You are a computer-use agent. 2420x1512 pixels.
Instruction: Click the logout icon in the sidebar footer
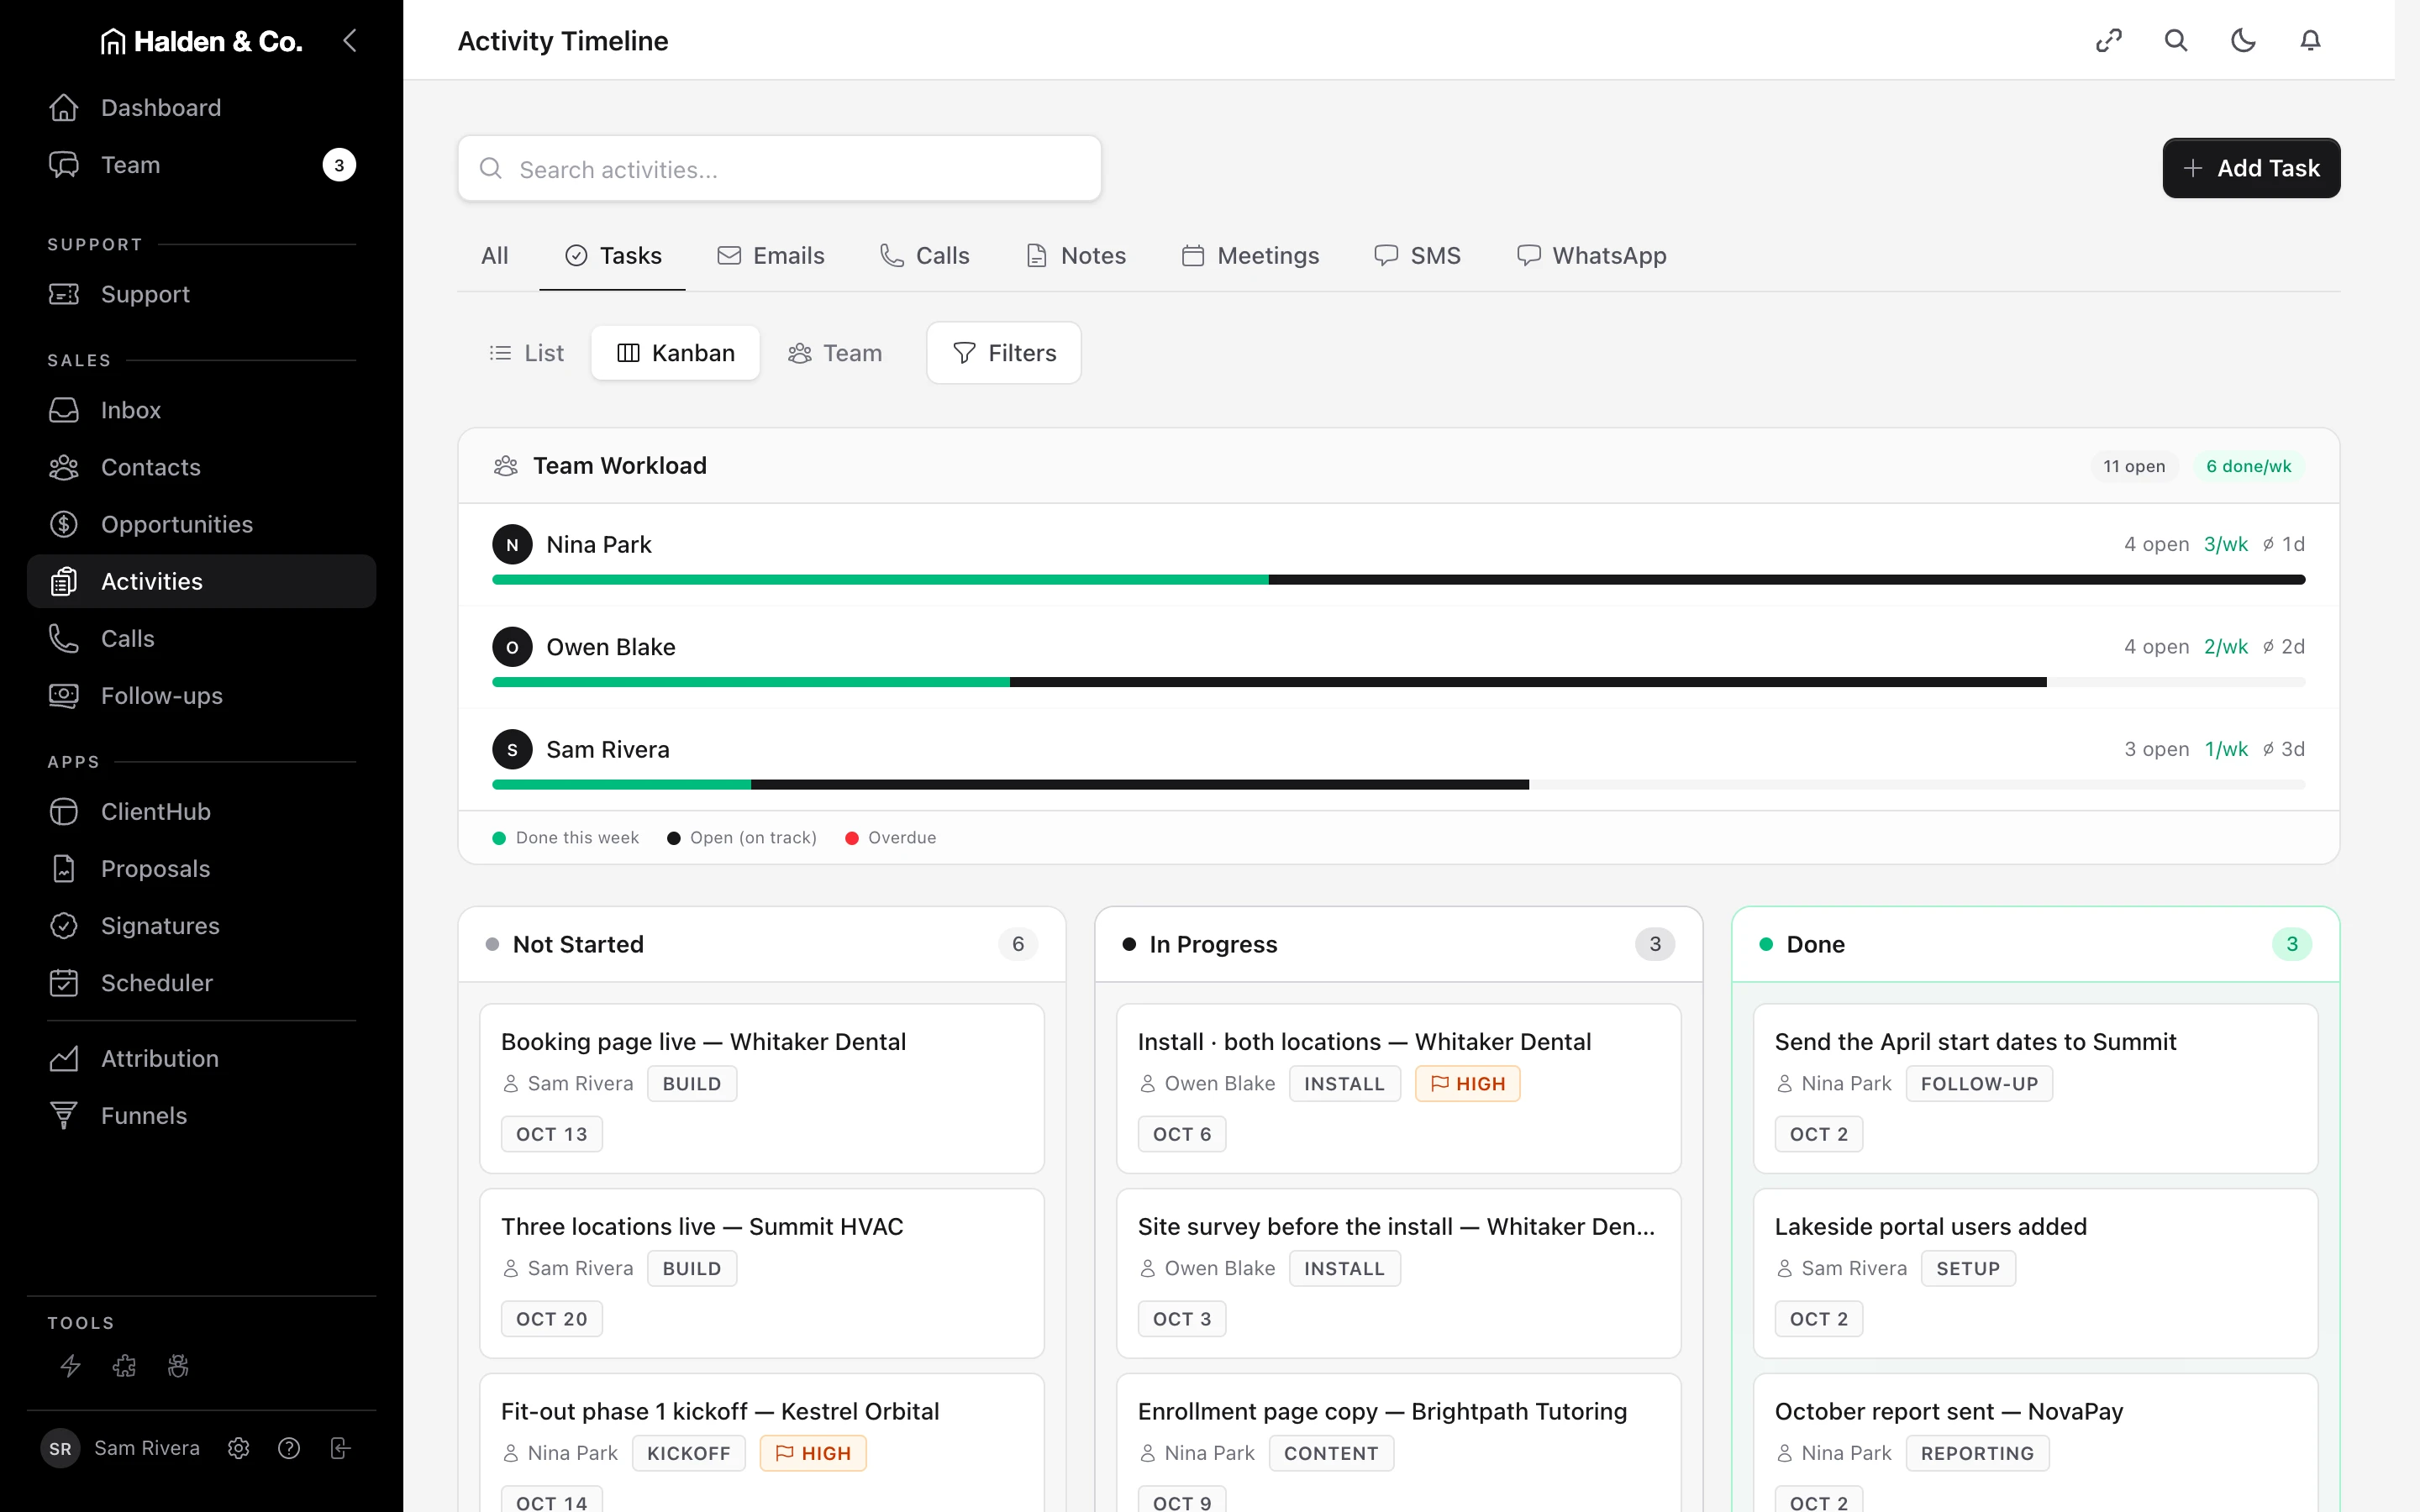tap(340, 1448)
